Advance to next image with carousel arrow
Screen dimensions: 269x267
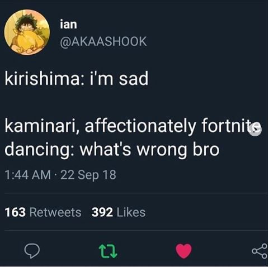click(256, 130)
